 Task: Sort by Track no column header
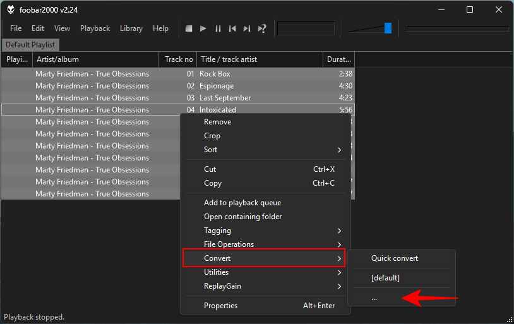[x=179, y=59]
